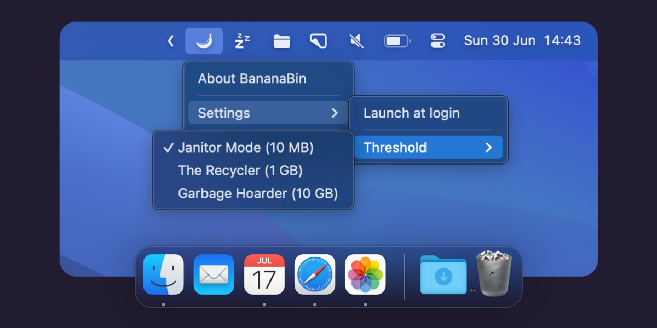Toggle the muted speaker icon in menu bar
The width and height of the screenshot is (657, 328).
tap(356, 41)
